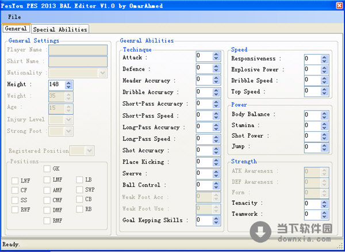Click the Stamina value field
Screen dimensions: 345x252
click(x=312, y=126)
